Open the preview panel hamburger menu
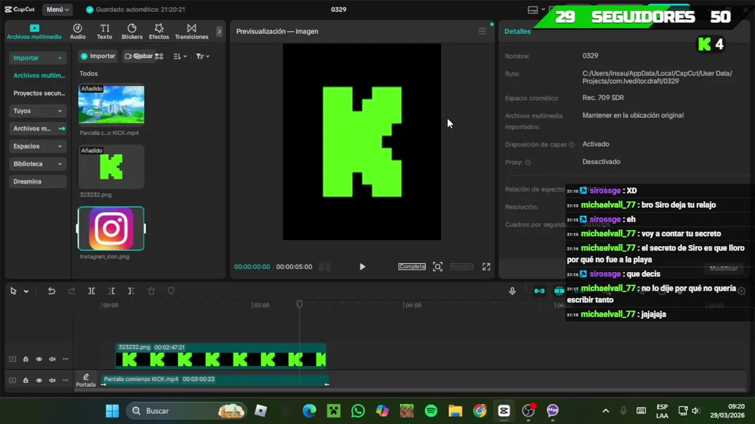 coord(482,31)
